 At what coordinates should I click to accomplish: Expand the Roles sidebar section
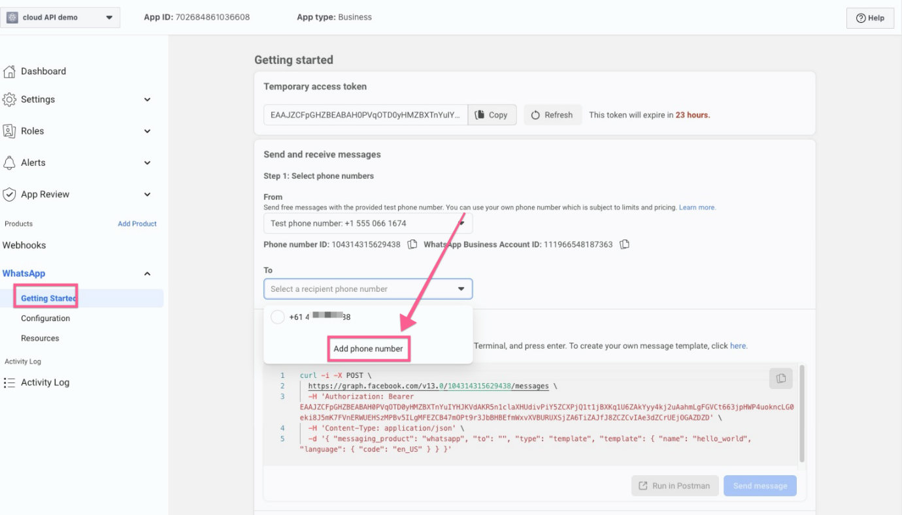tap(147, 131)
